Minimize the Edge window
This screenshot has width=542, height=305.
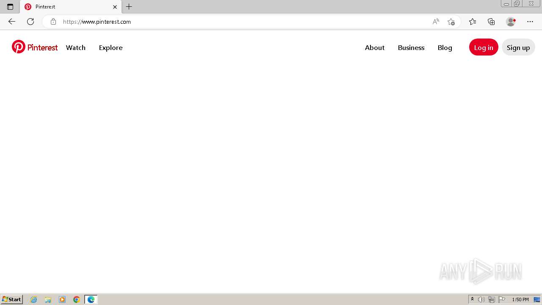click(x=506, y=4)
